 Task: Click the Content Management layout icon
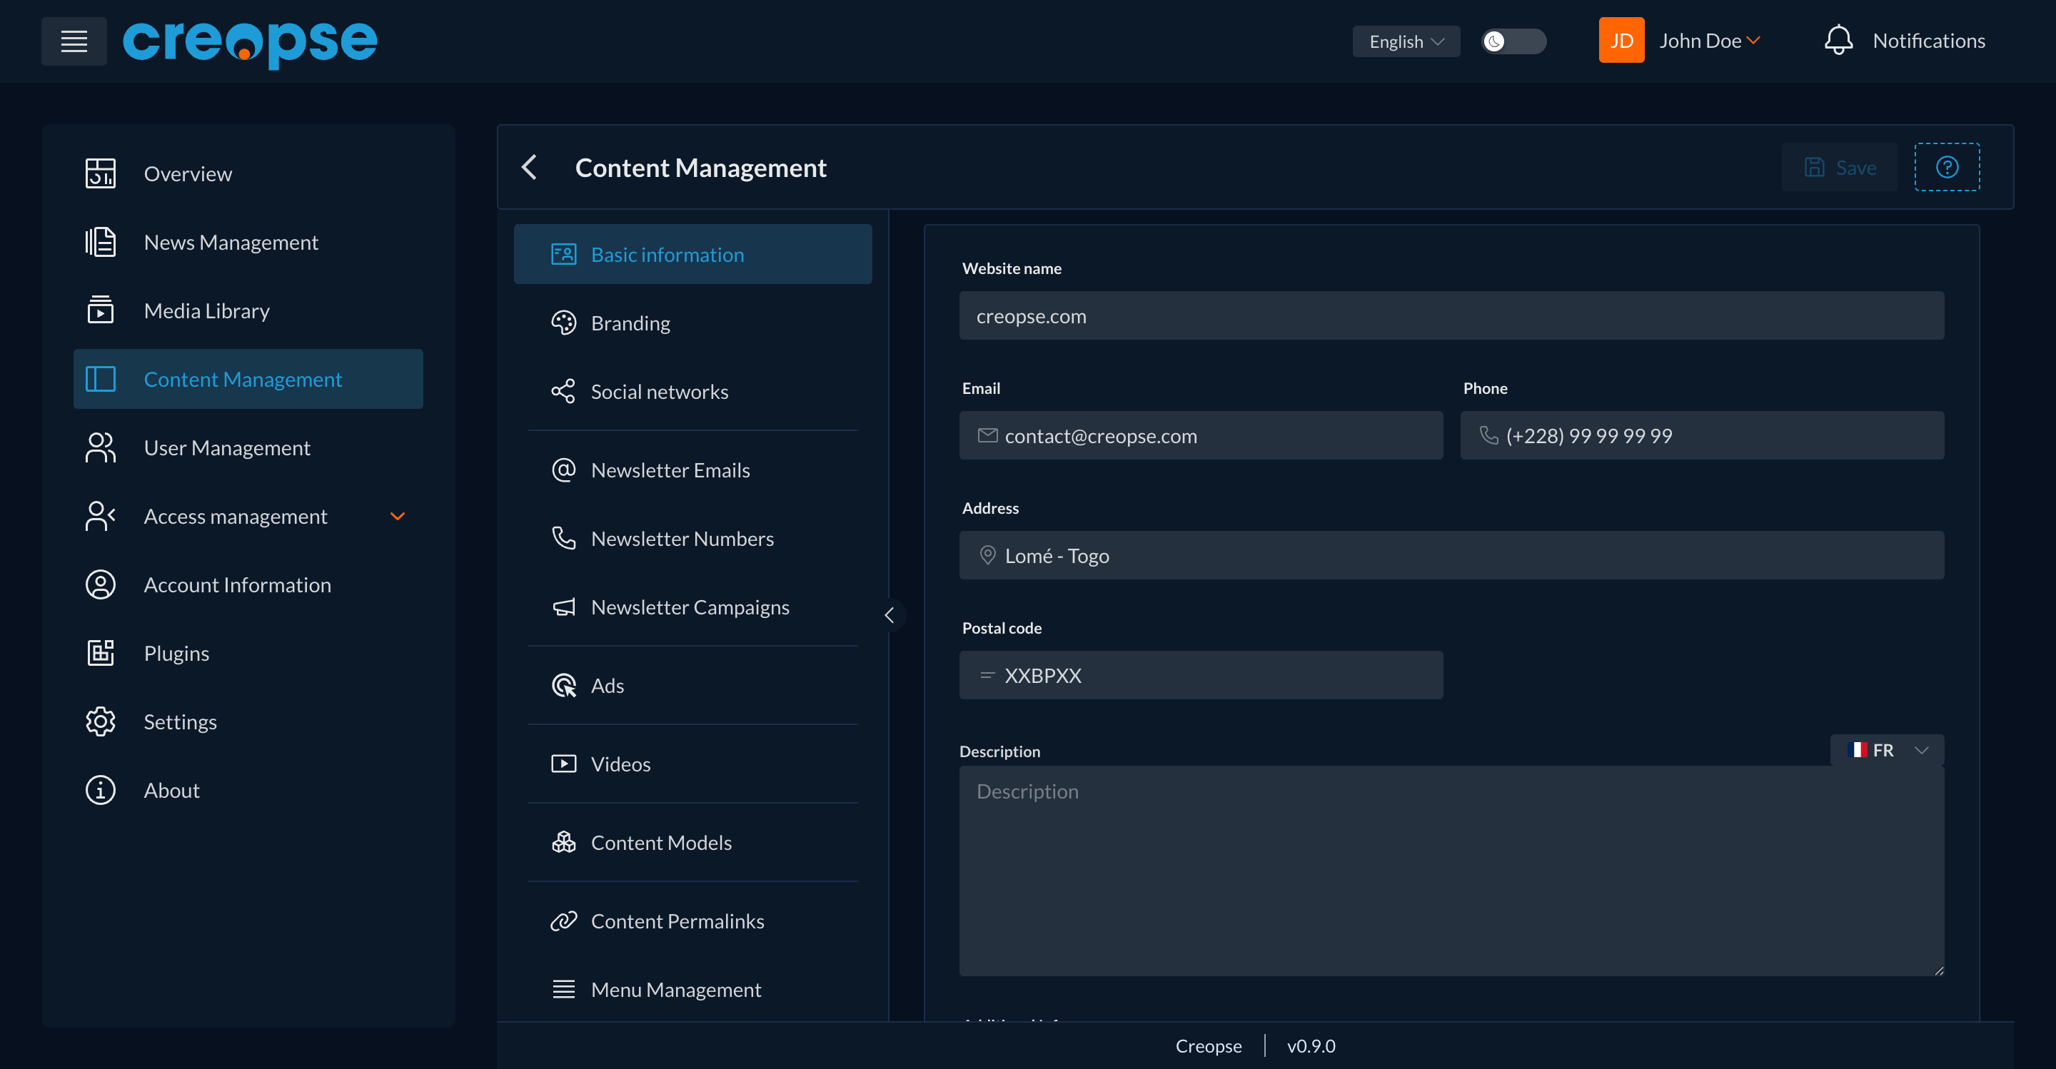pos(101,380)
